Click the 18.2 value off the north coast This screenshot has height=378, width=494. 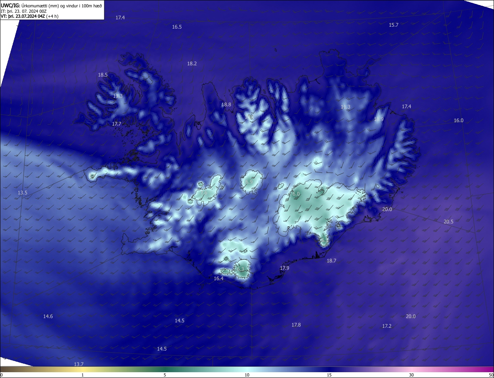[x=192, y=64]
